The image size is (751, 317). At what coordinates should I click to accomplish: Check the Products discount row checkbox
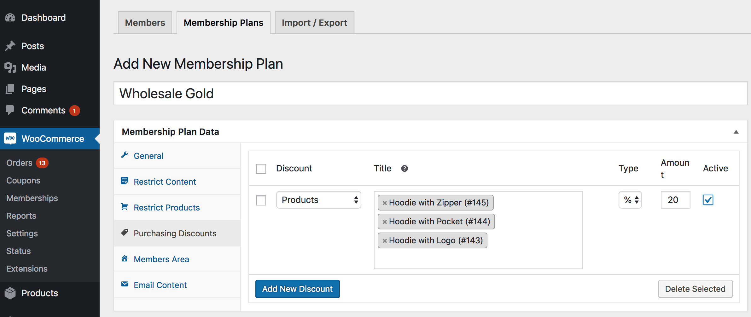[261, 200]
